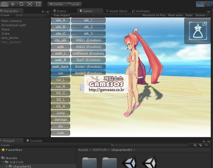213x168 pixels.
Task: Click the cute animation button
Action: (60, 133)
